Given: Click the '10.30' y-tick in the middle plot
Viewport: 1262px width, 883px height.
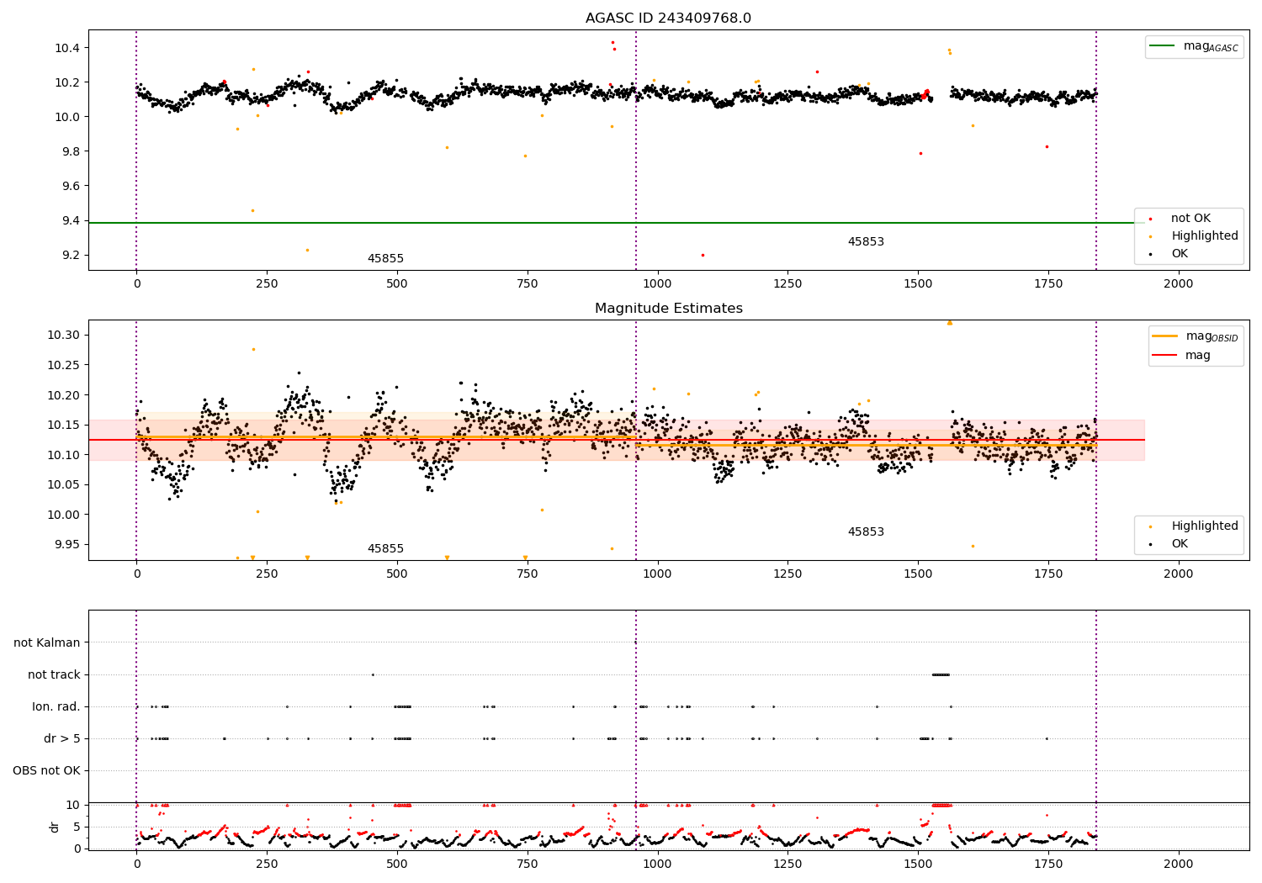Looking at the screenshot, I should pyautogui.click(x=64, y=335).
